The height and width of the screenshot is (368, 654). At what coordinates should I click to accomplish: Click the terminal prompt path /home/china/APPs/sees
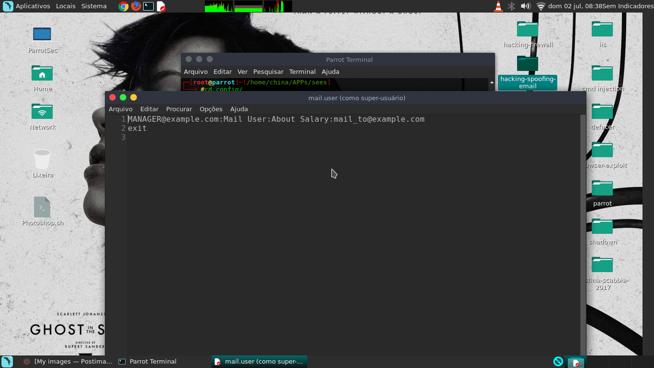tap(287, 82)
